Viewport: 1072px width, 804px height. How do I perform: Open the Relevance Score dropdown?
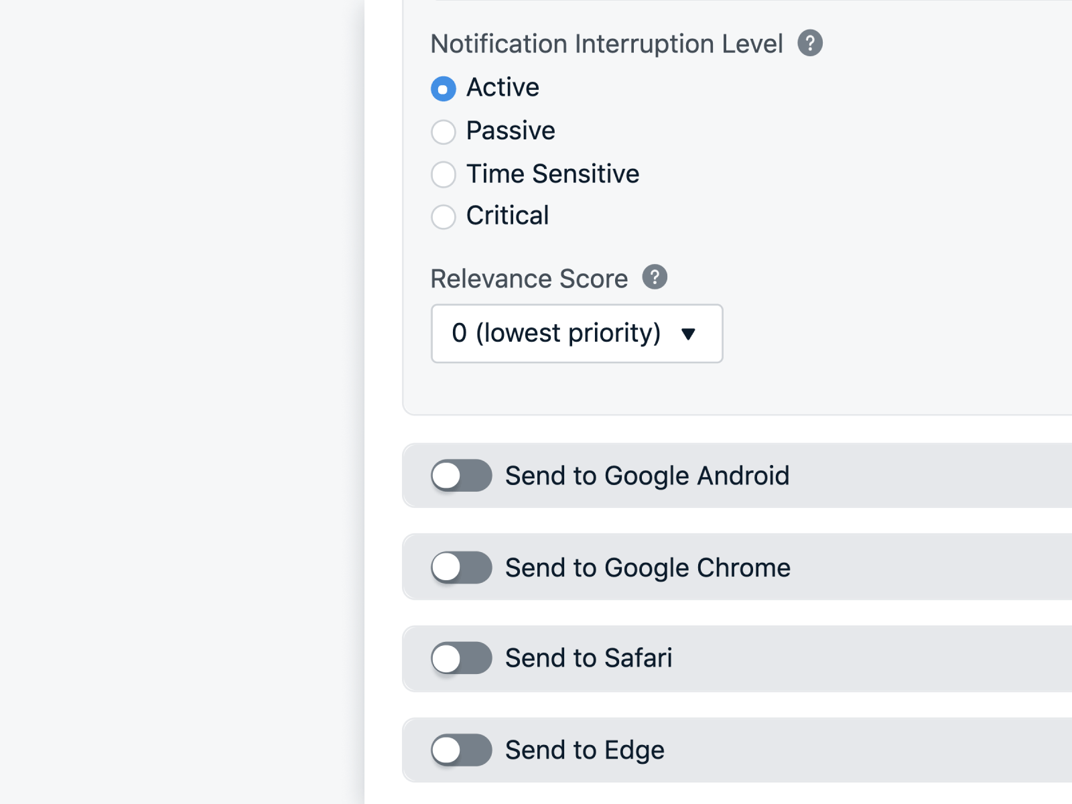coord(576,334)
